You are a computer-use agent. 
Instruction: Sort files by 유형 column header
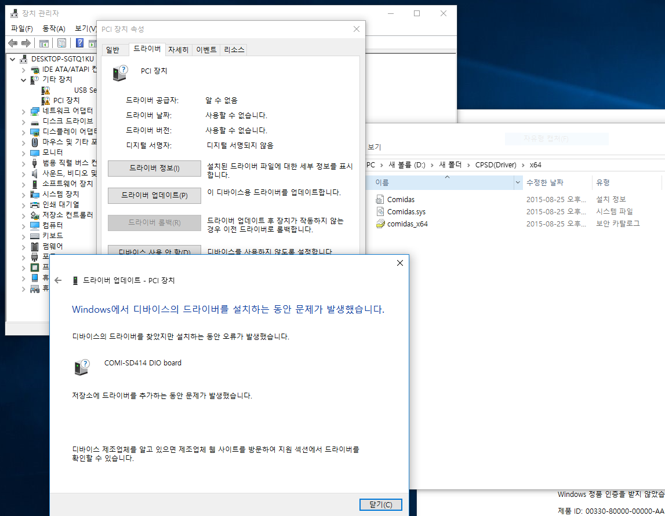[626, 182]
